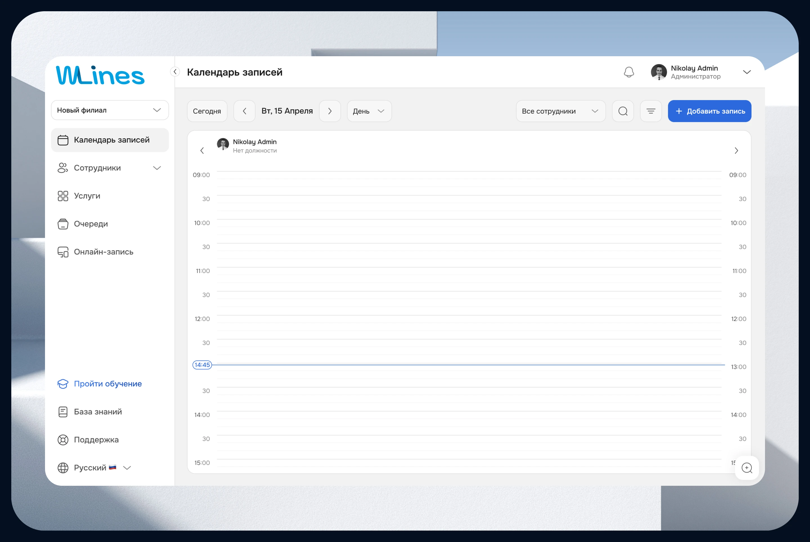Go to the previous day with the arrow
Image resolution: width=810 pixels, height=542 pixels.
(x=244, y=111)
